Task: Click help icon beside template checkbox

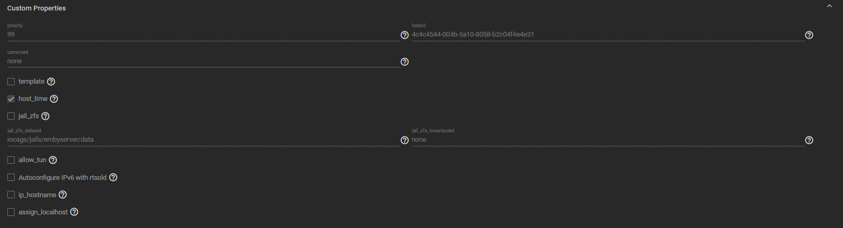Action: (51, 82)
